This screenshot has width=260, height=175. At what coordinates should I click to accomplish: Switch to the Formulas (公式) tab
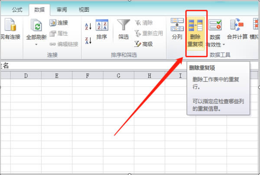coord(17,10)
